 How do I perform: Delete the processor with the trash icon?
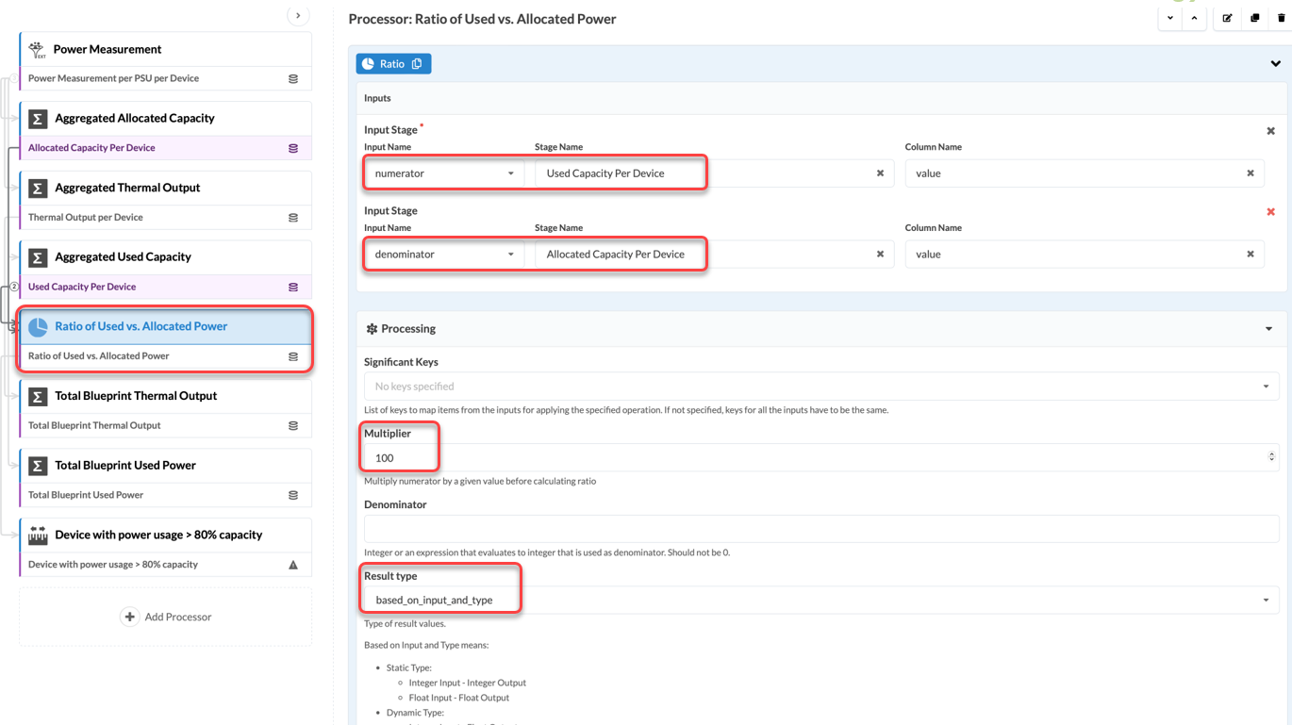(1281, 18)
